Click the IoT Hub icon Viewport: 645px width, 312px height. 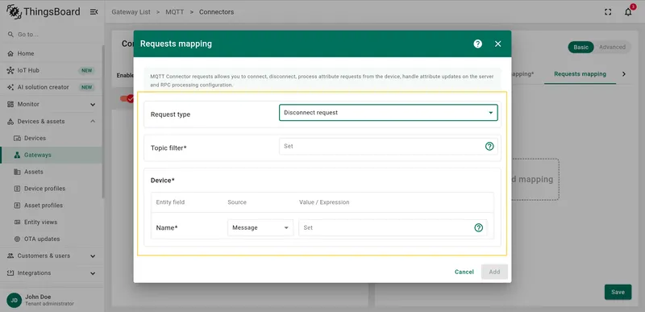[x=10, y=70]
